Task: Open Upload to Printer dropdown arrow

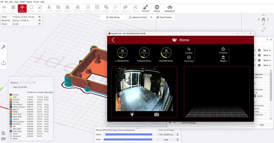Action: pos(151,17)
